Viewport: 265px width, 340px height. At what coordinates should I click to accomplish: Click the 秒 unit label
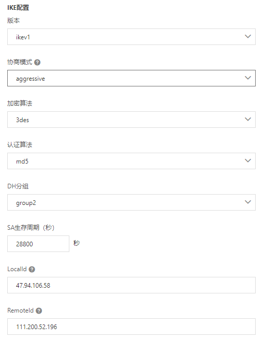click(x=77, y=243)
